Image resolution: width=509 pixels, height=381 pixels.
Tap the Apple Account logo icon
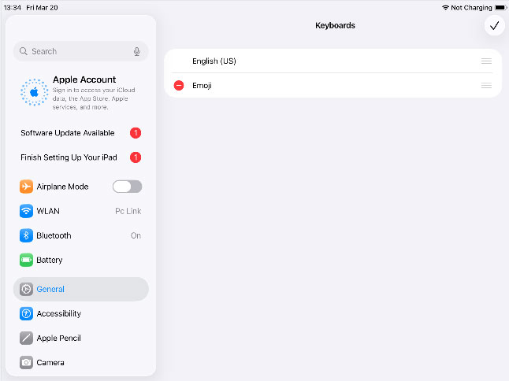tap(34, 92)
